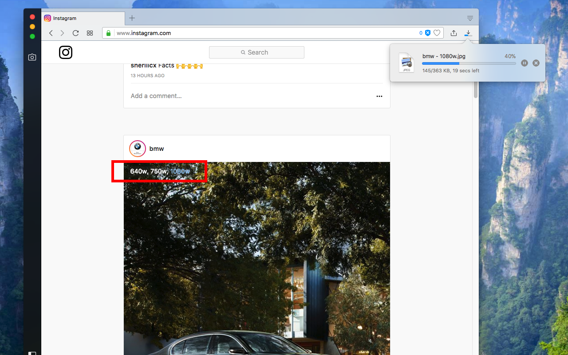Navigate back with the back arrow

point(51,33)
